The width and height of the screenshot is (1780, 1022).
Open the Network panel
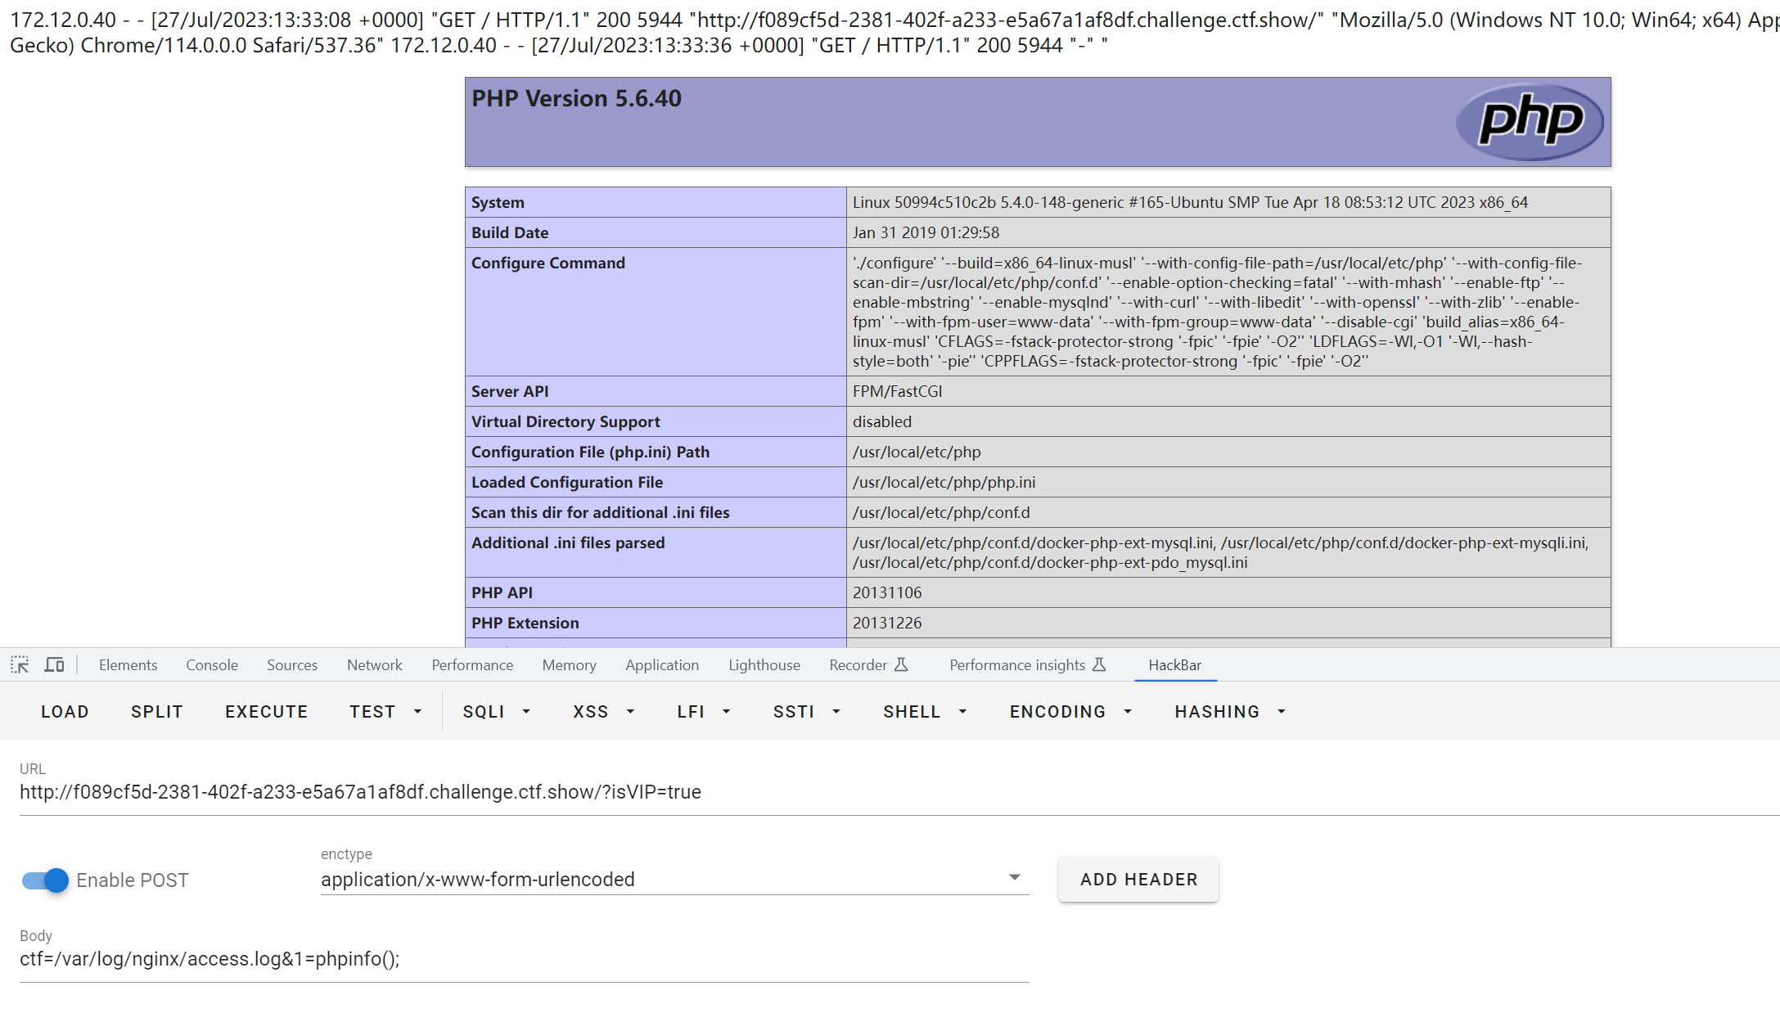click(374, 664)
